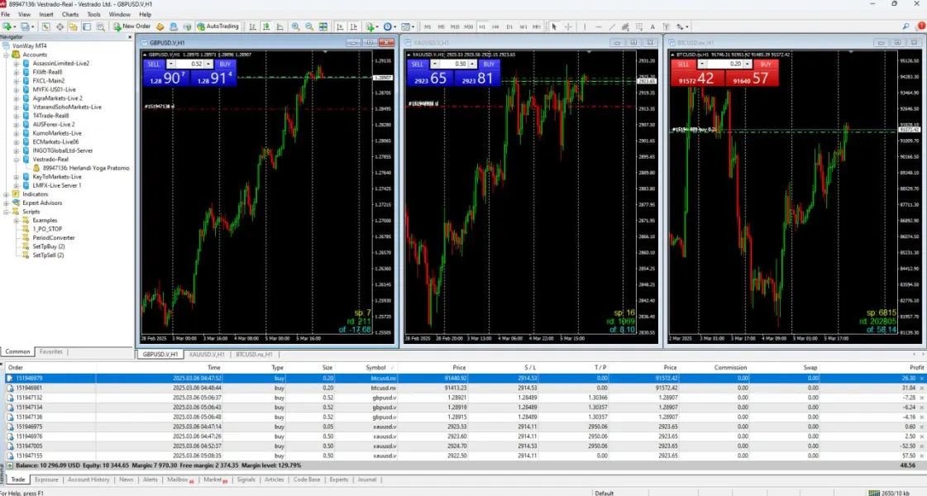
Task: Switch to the Account History tab
Action: (x=88, y=479)
